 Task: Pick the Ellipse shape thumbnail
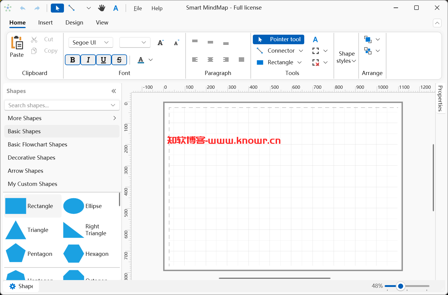coord(74,206)
